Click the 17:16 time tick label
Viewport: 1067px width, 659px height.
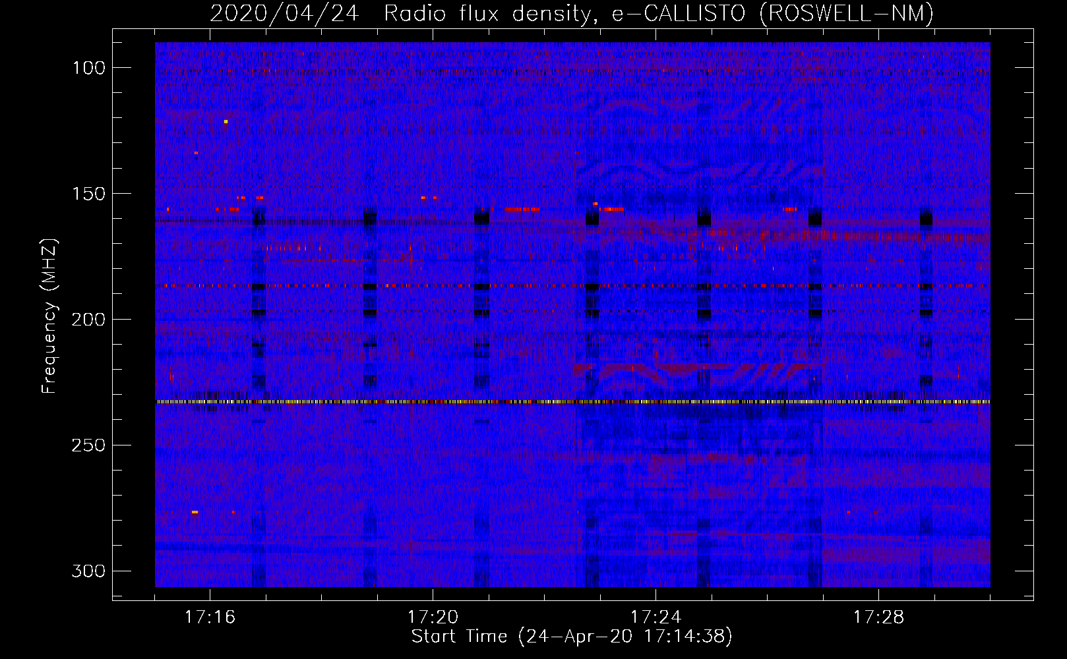coord(210,617)
